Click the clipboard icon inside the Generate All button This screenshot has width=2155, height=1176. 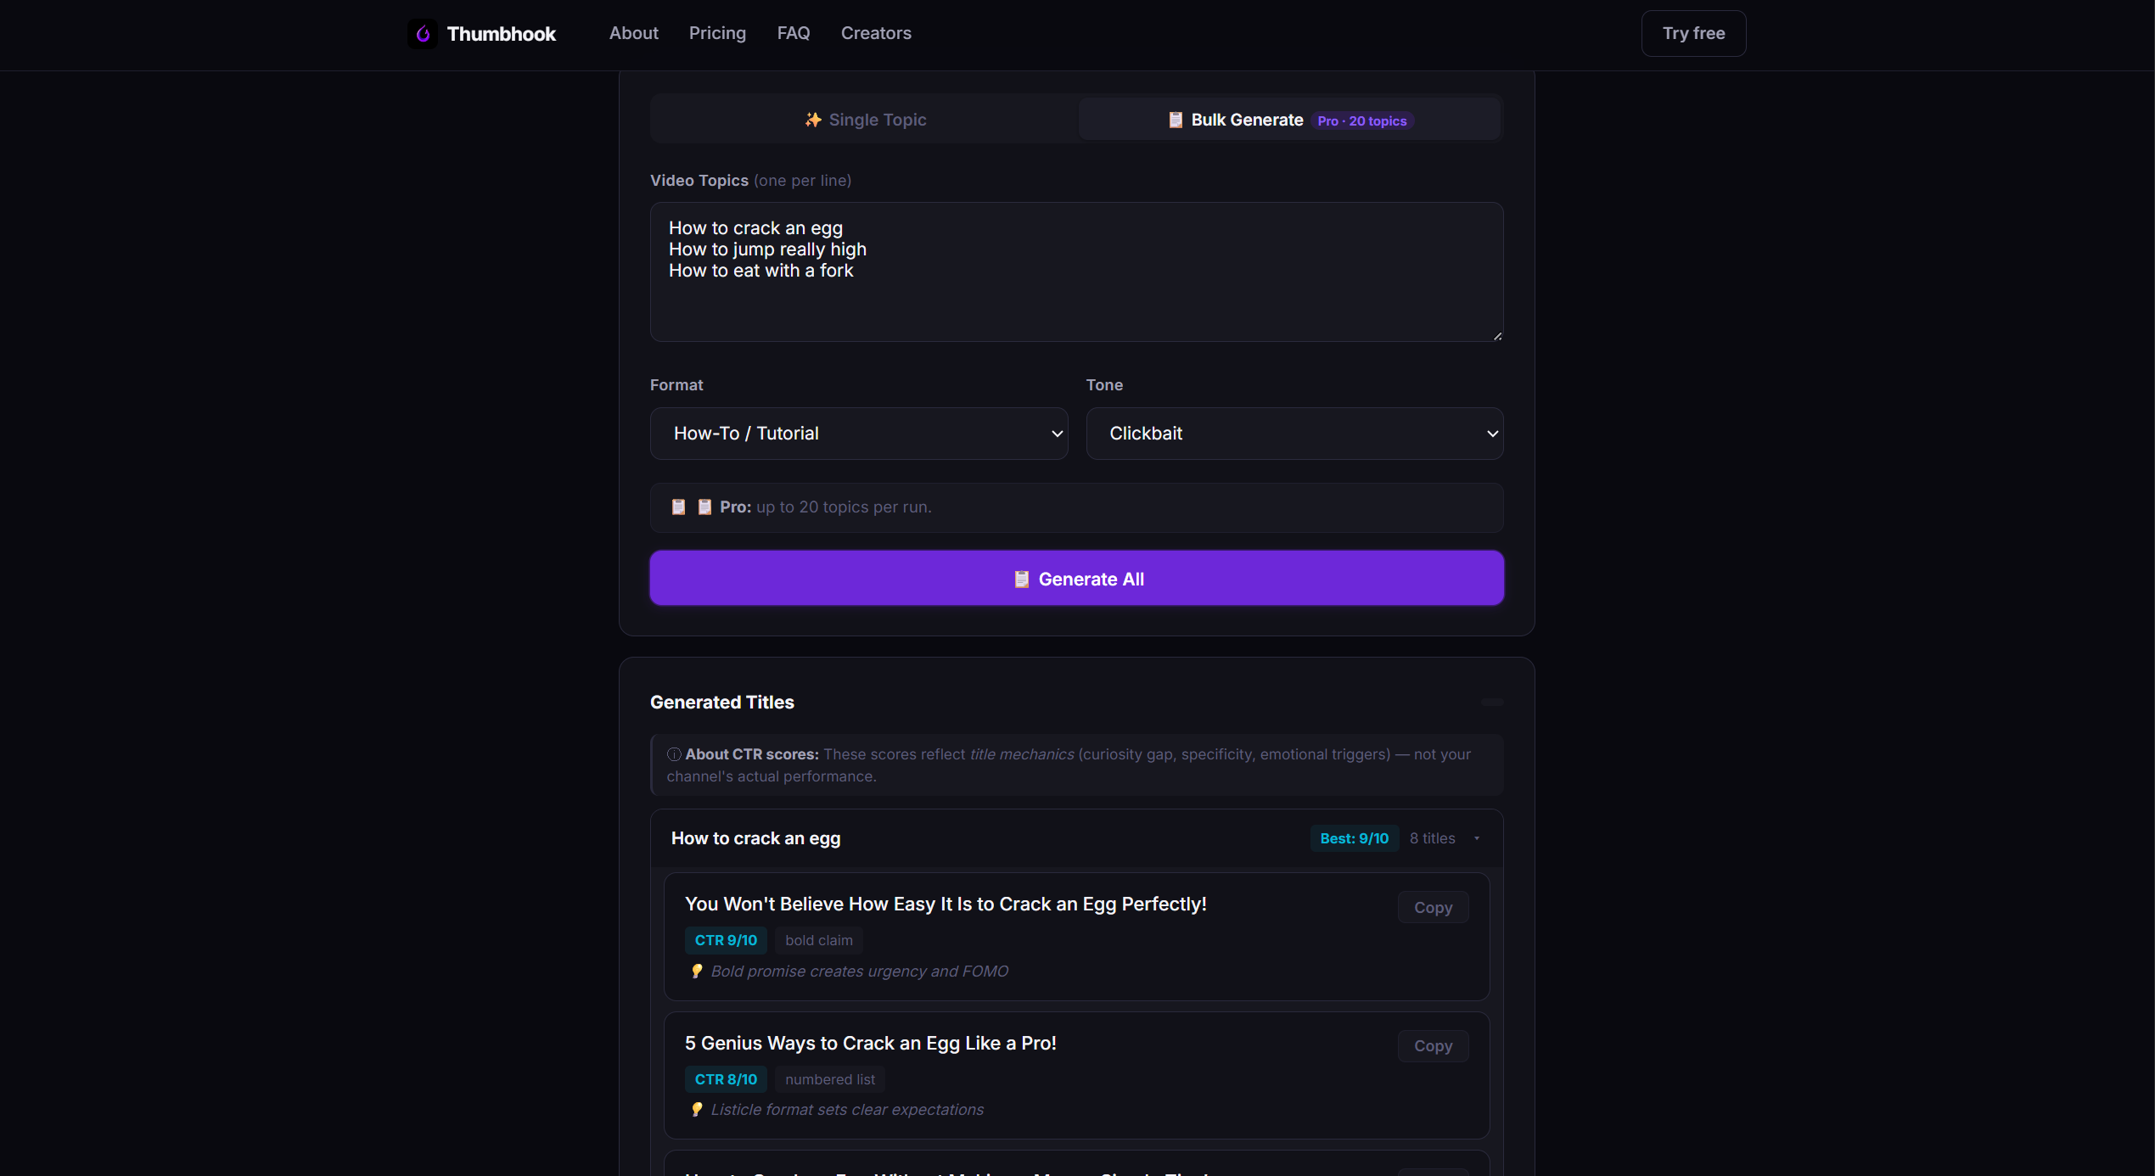click(x=1021, y=580)
